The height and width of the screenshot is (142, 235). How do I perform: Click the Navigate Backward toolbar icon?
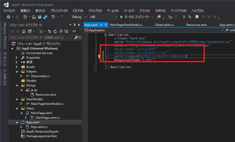(9, 17)
